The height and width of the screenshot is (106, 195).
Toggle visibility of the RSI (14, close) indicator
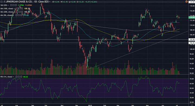[x=16, y=77]
